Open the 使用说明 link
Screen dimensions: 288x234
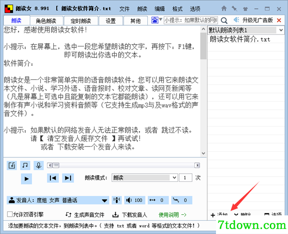click(172, 215)
